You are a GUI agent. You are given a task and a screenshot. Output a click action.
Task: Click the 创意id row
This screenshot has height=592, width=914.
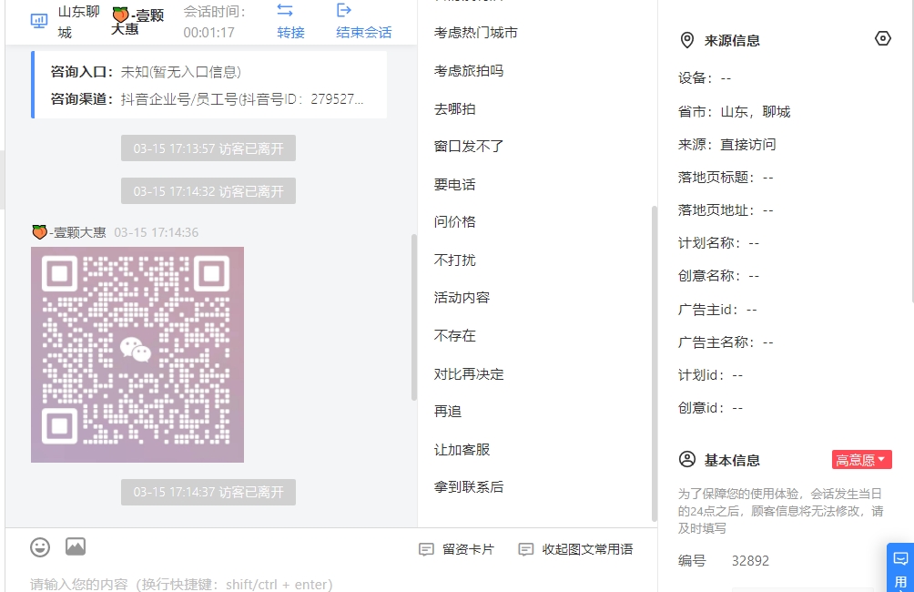(711, 408)
